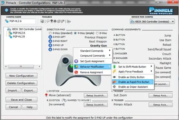Expand Set to Shift-Mode Button submenu arrow
This screenshot has width=179, height=120.
pyautogui.click(x=151, y=66)
